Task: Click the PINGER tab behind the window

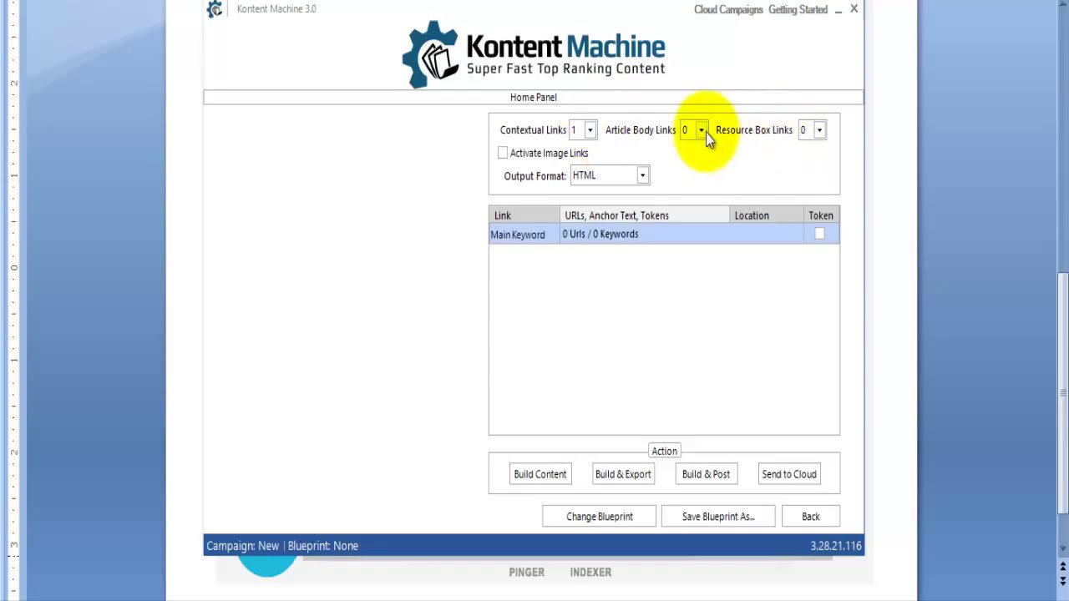Action: [x=527, y=573]
